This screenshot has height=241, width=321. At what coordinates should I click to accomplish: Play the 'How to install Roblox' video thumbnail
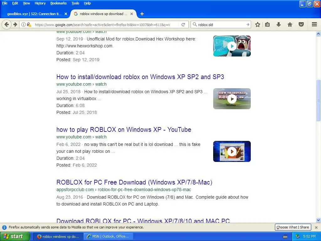[232, 99]
